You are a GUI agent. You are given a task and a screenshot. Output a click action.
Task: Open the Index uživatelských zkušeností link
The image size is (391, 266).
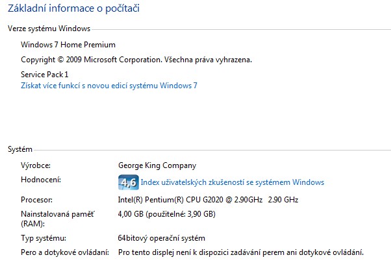(x=232, y=182)
